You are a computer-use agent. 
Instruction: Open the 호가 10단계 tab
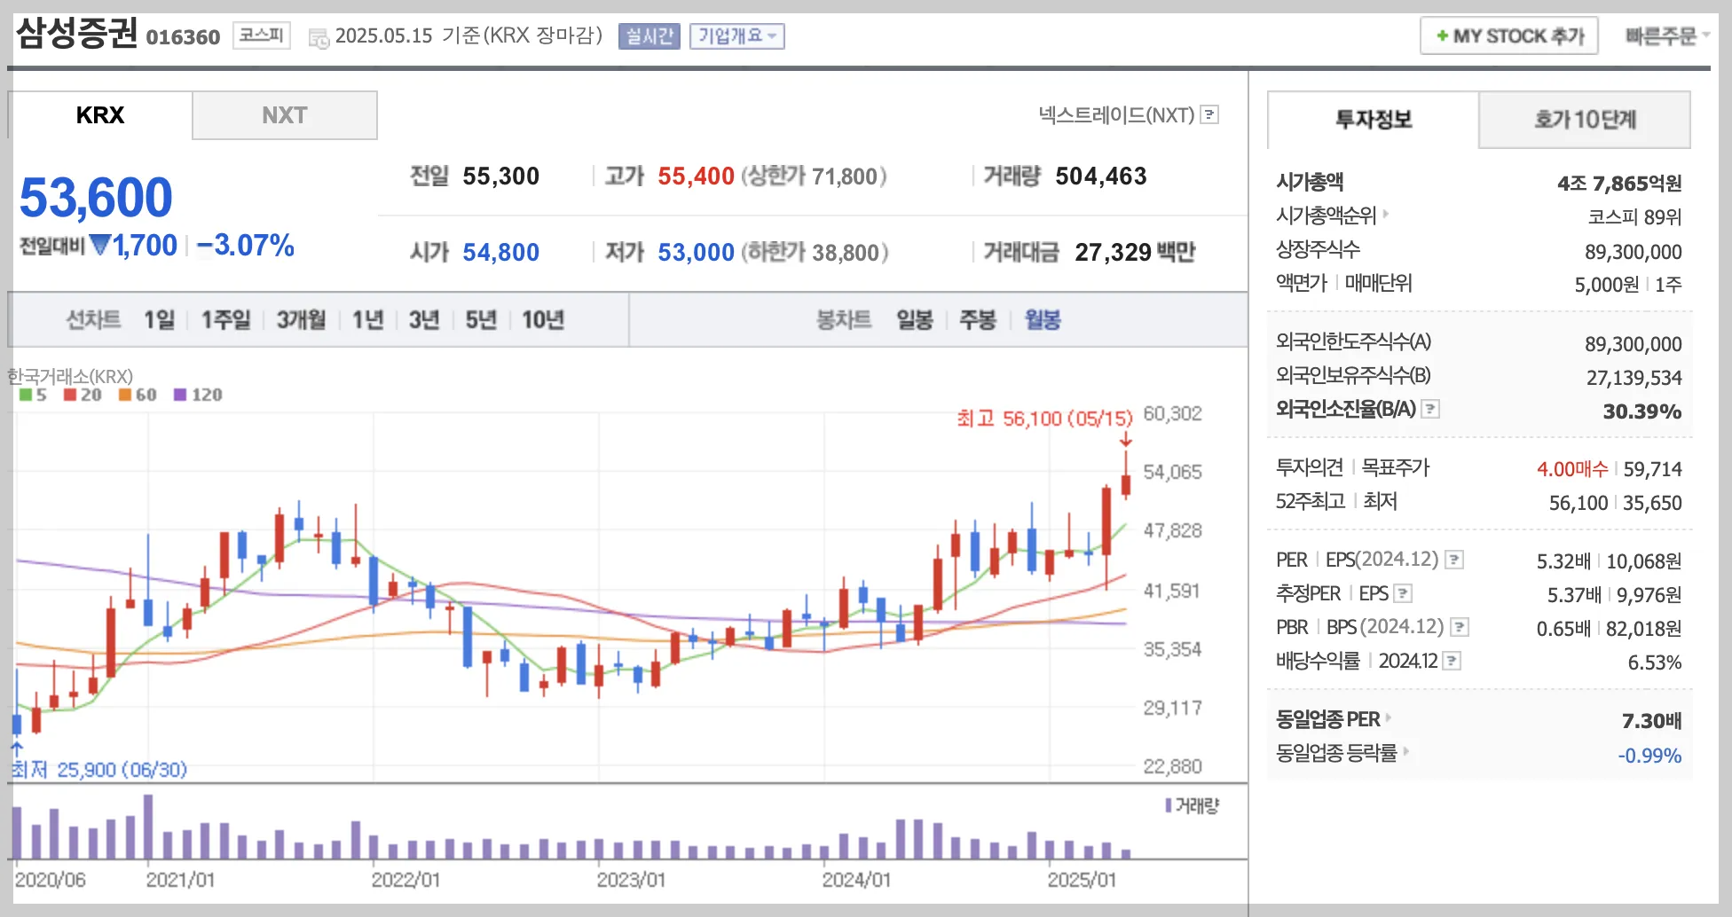pos(1585,119)
